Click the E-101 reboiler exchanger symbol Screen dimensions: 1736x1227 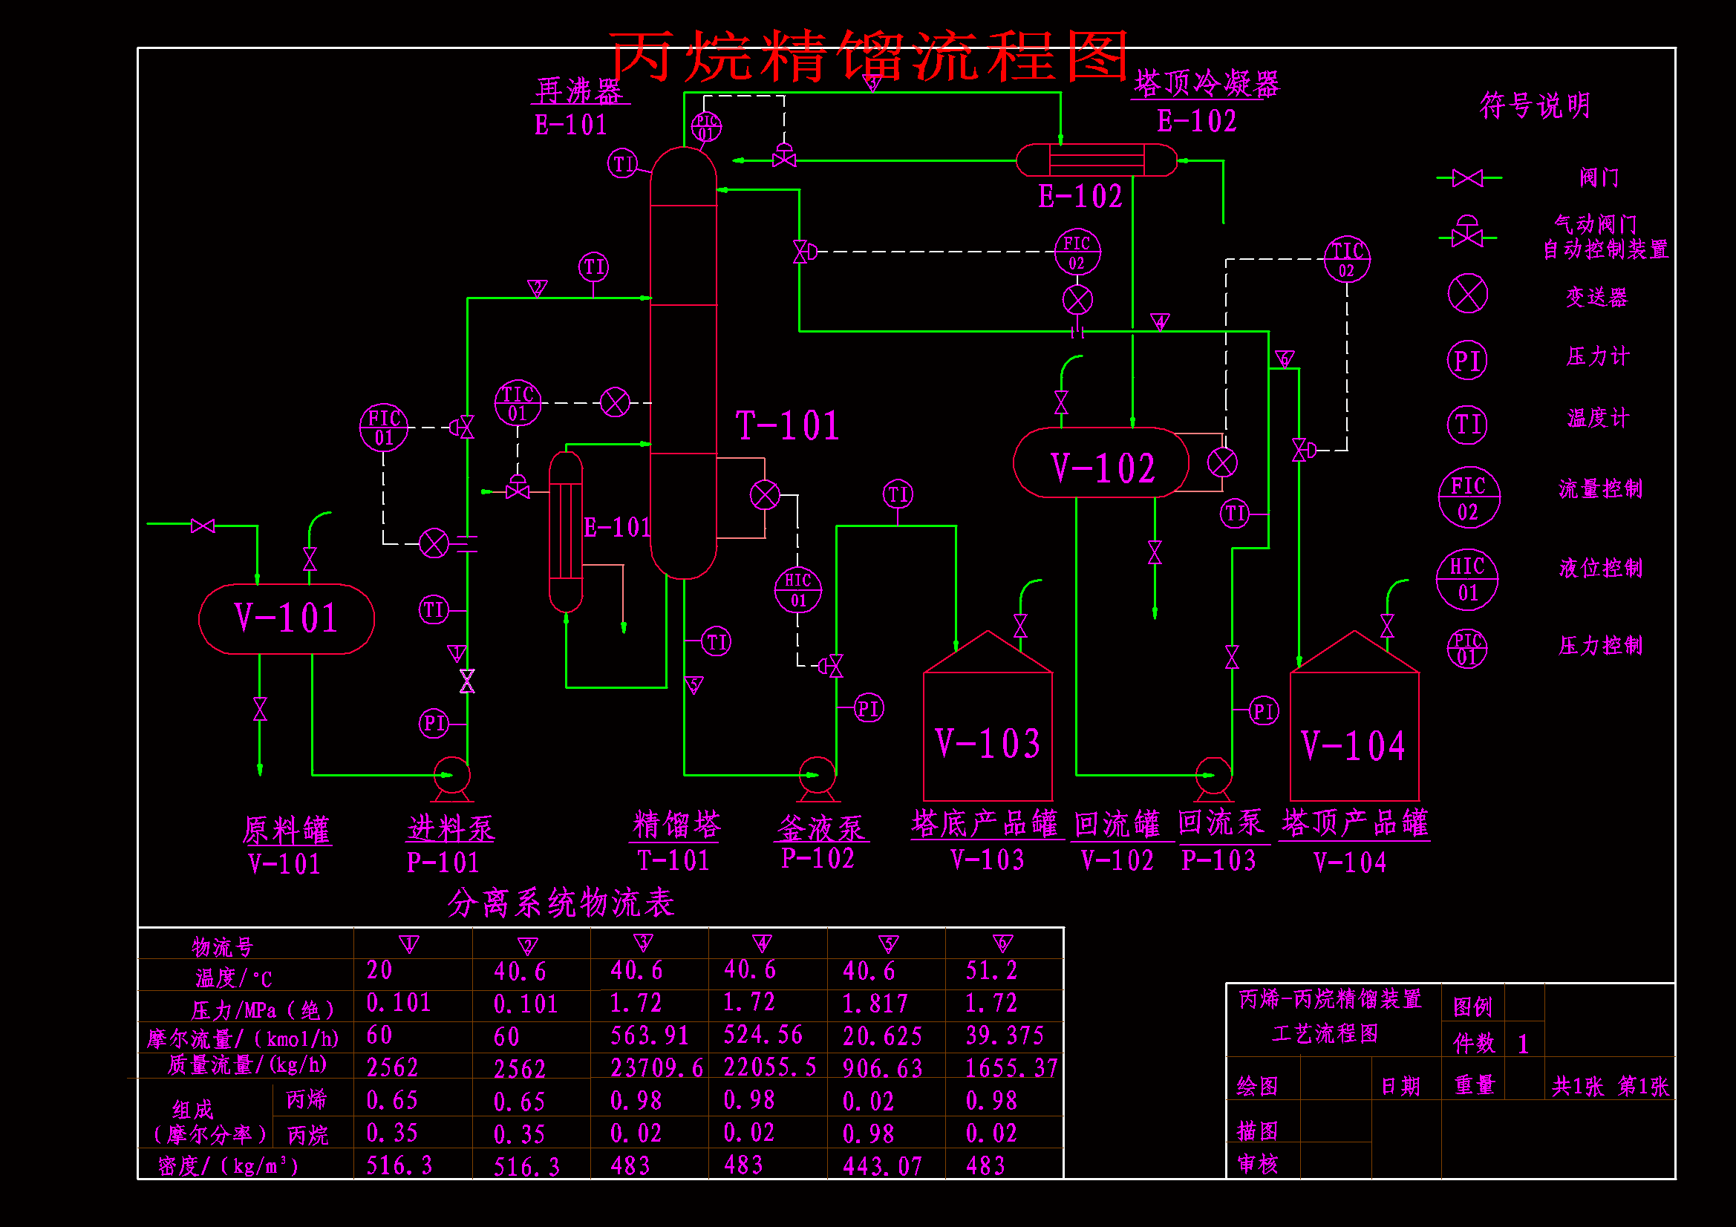tap(566, 532)
